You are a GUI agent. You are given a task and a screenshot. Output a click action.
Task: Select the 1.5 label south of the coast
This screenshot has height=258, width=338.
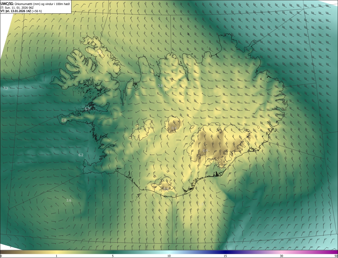(201, 204)
